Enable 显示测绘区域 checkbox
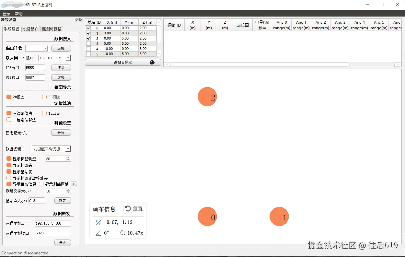Screen dimensions: 405x257 [x=41, y=184]
